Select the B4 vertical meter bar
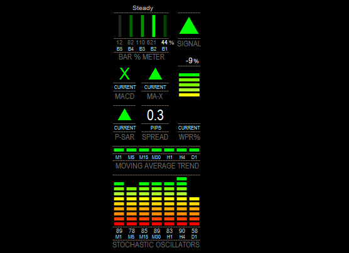This screenshot has height=253, width=349. coord(131,26)
